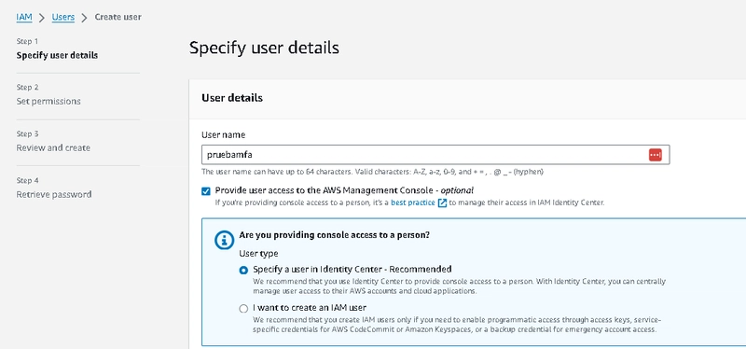Screen dimensions: 746x349
Task: Open the IAM breadcrumb link
Action: pyautogui.click(x=24, y=17)
